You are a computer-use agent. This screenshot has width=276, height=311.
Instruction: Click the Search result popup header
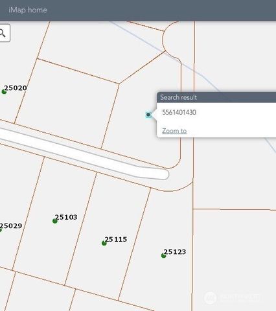[x=216, y=97]
